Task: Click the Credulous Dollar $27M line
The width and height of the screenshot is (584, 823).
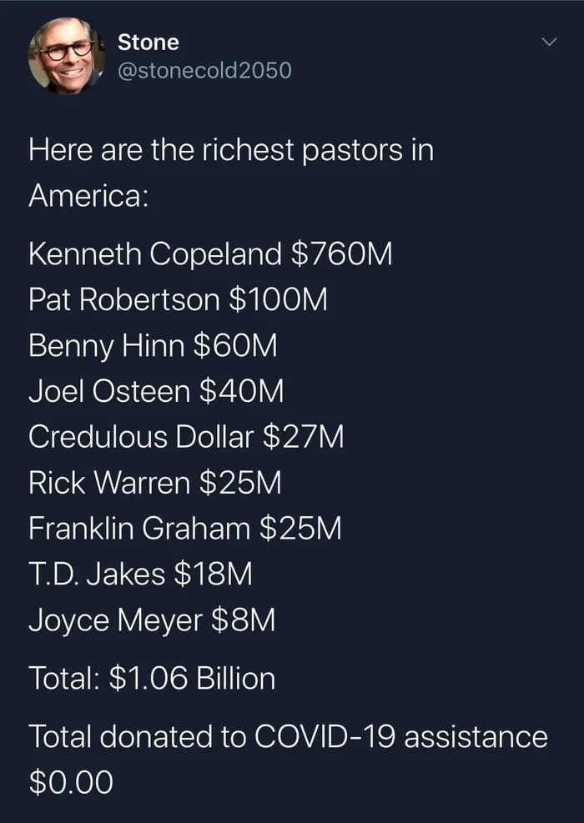Action: point(186,437)
